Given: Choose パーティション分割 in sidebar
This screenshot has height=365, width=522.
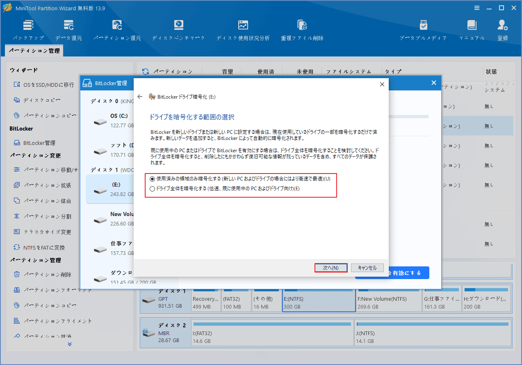Looking at the screenshot, I should click(43, 216).
